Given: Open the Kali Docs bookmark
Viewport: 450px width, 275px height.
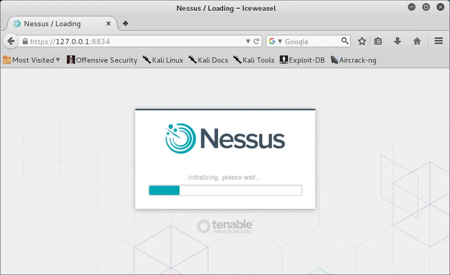Looking at the screenshot, I should [208, 60].
